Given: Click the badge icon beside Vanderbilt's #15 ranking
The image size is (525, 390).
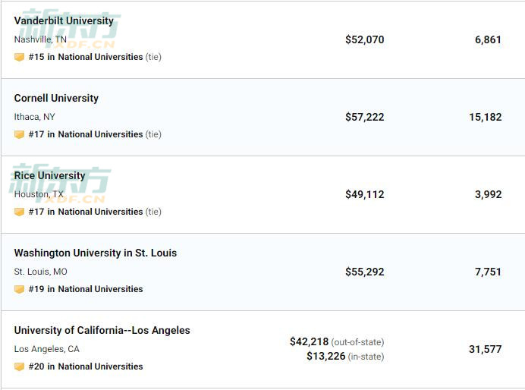Looking at the screenshot, I should coord(19,57).
